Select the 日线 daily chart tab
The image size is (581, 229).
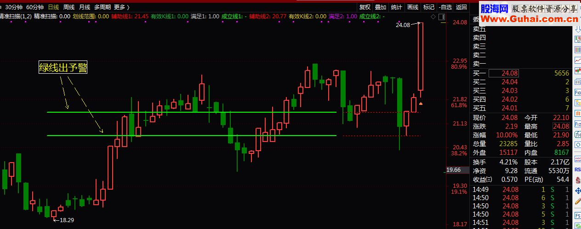pyautogui.click(x=54, y=7)
